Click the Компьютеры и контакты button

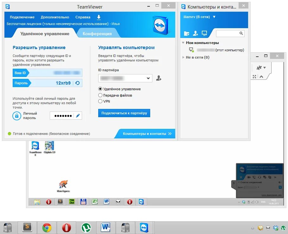[147, 134]
